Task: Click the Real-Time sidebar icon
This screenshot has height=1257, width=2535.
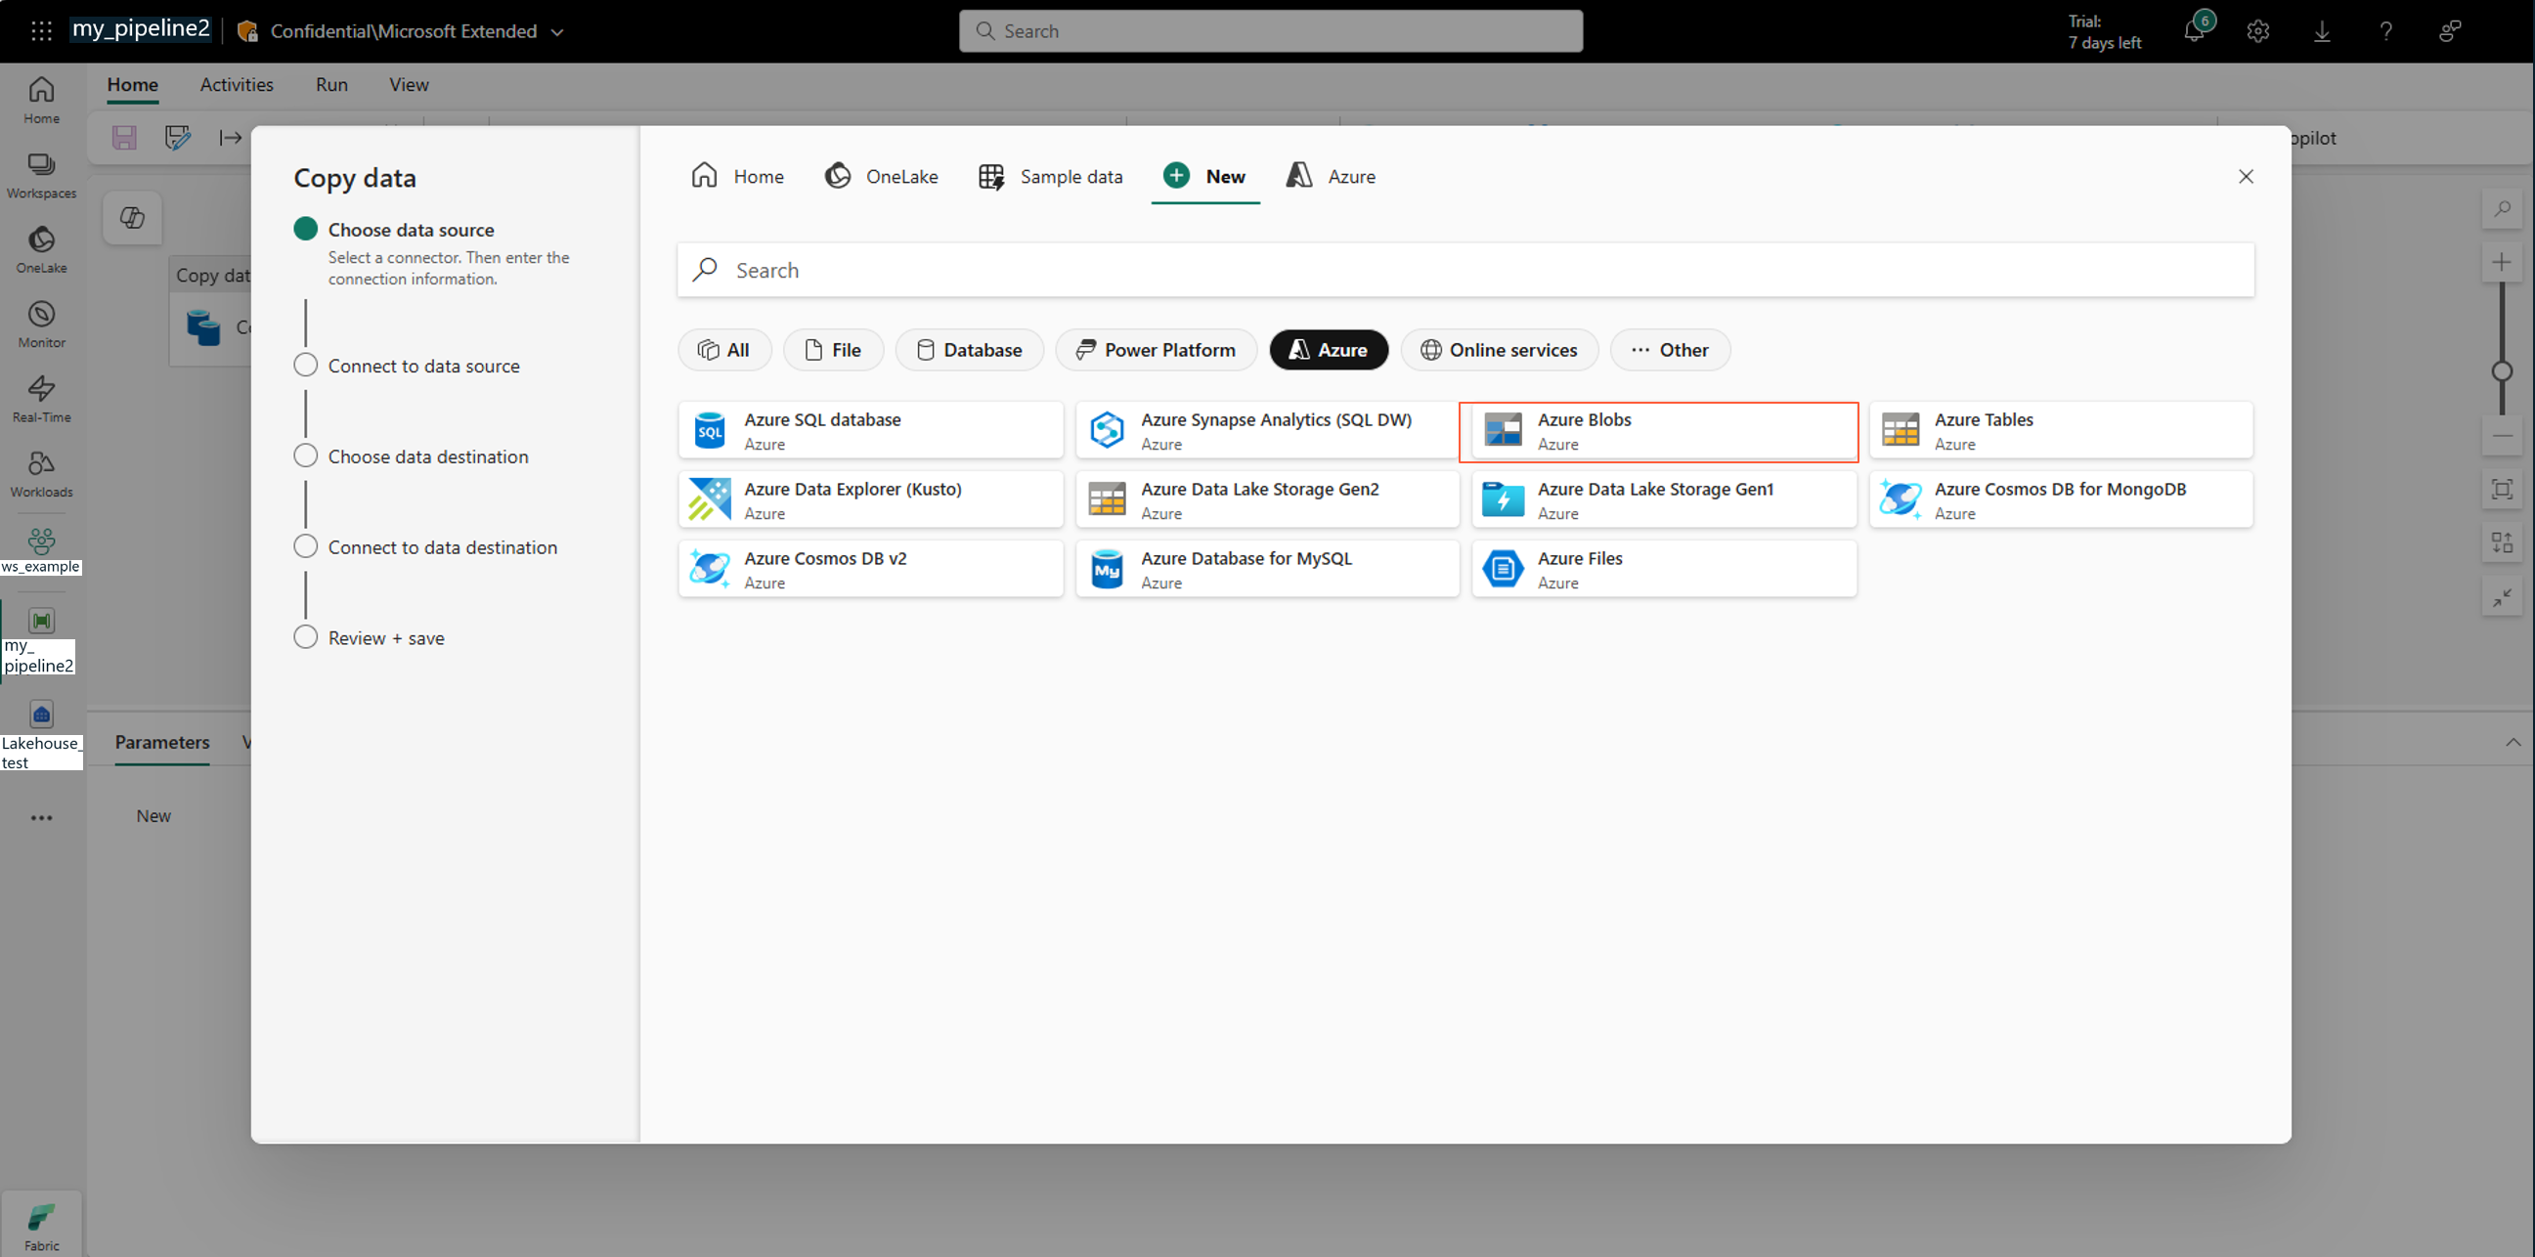Action: click(41, 399)
